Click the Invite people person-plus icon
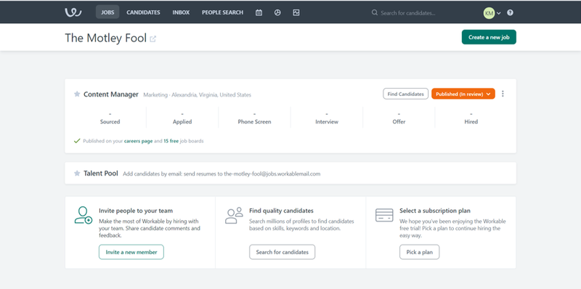Viewport: 581px width, 289px height. tap(83, 215)
